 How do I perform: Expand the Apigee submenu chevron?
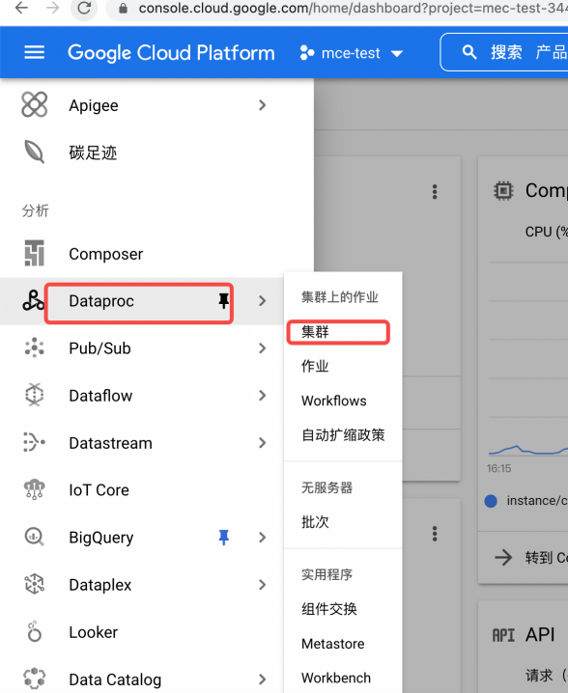263,105
